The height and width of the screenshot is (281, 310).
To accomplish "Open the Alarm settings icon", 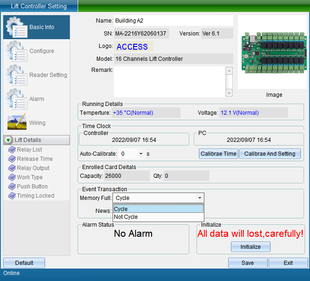I will (17, 99).
